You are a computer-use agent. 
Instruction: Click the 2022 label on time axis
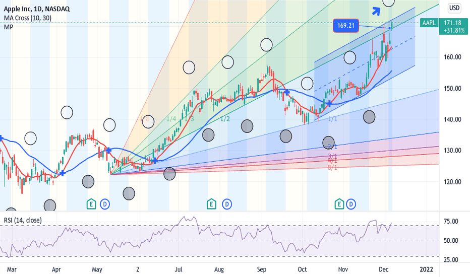(x=426, y=269)
